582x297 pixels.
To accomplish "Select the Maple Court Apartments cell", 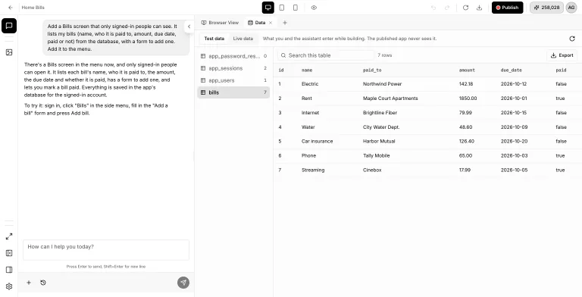I will (390, 98).
